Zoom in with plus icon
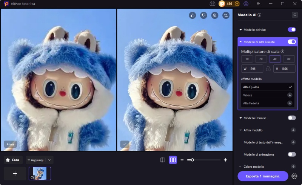Viewport: 302px width, 185px height. tap(225, 160)
